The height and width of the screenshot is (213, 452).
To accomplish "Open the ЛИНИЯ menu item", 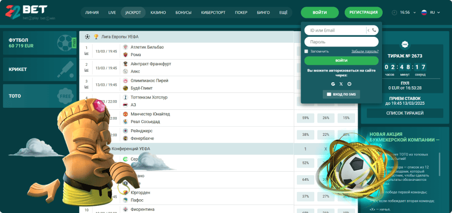I will click(92, 13).
